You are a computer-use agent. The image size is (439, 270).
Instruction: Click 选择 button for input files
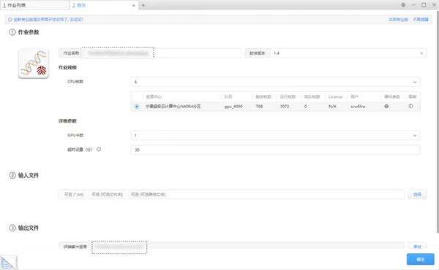point(417,194)
